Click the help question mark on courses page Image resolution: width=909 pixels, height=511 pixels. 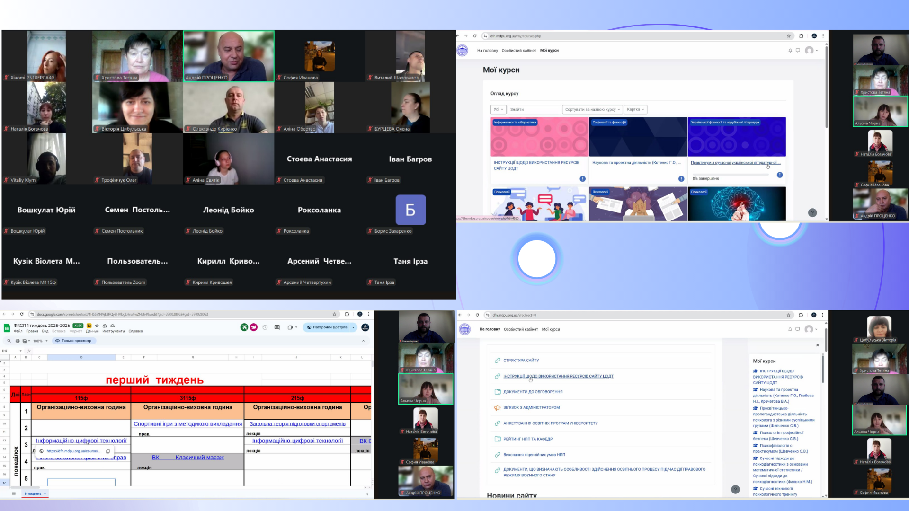tap(812, 213)
